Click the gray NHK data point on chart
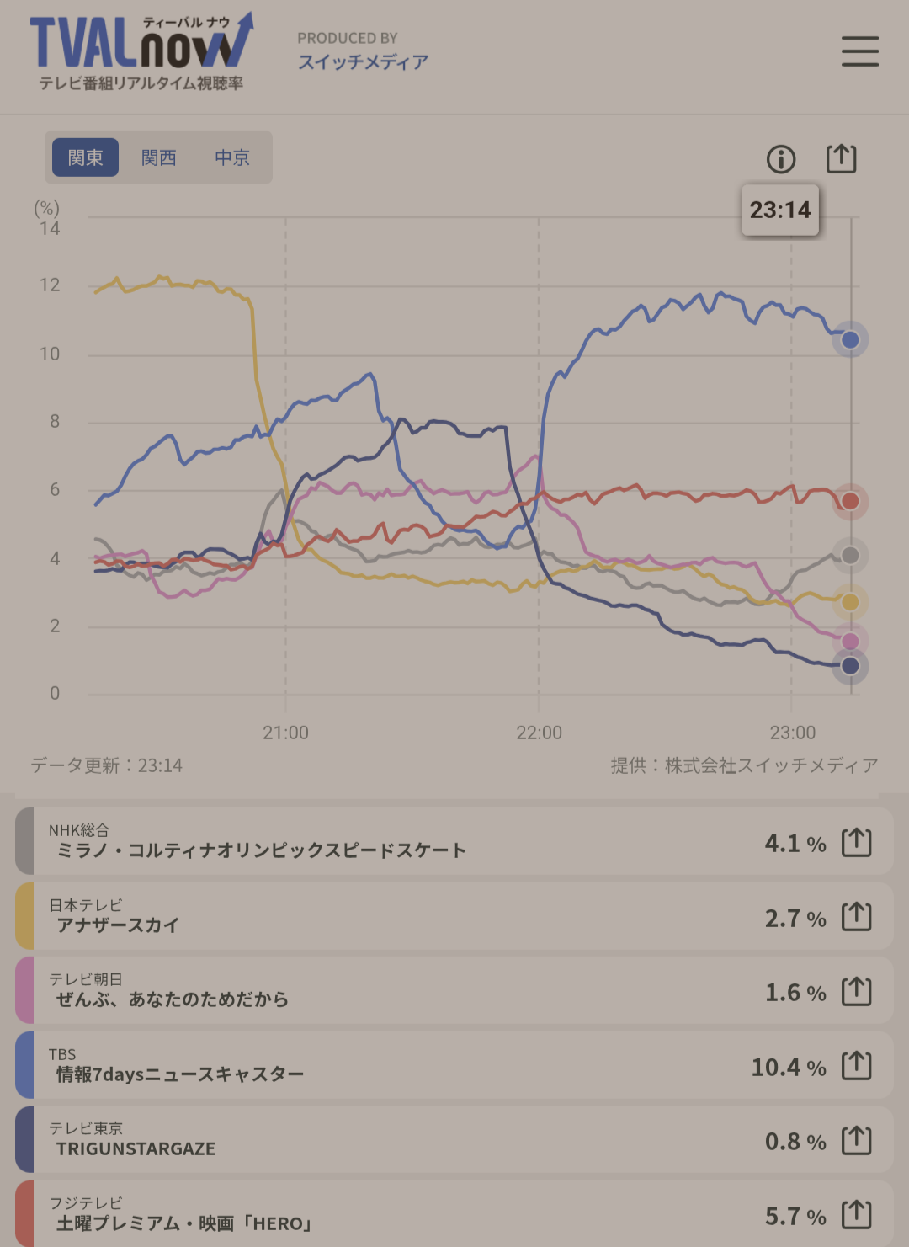The image size is (909, 1247). [850, 556]
